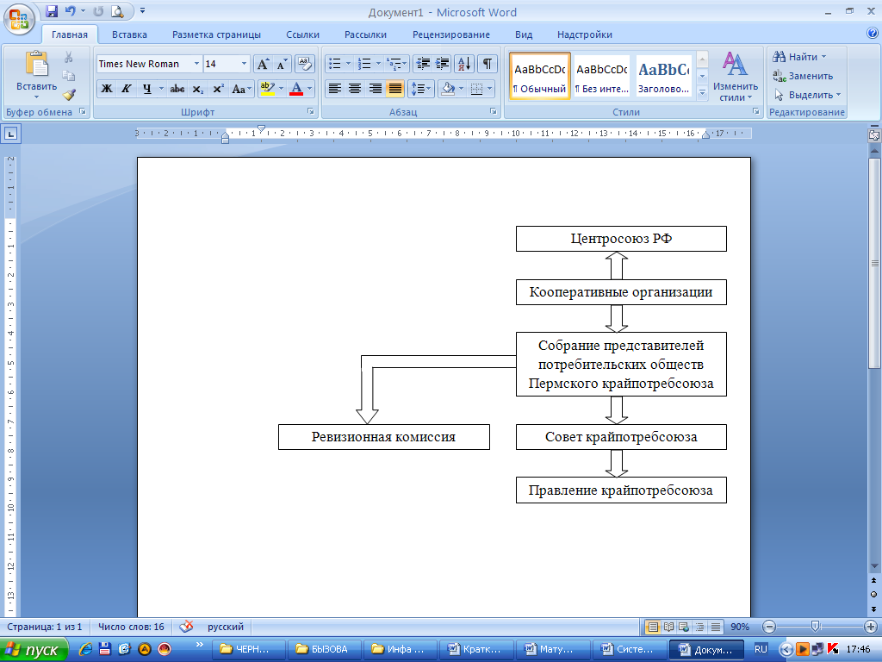
Task: Toggle Underline formatting (Ч)
Action: 146,89
